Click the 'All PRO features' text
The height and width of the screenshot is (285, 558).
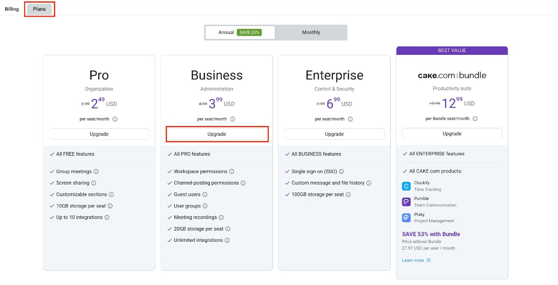point(192,154)
